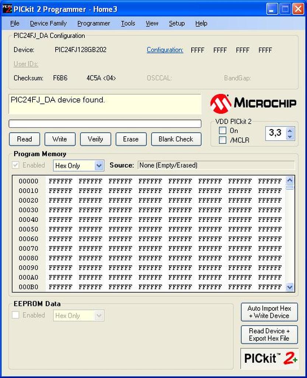
Task: Click memory address row 00010
Action: [28, 191]
